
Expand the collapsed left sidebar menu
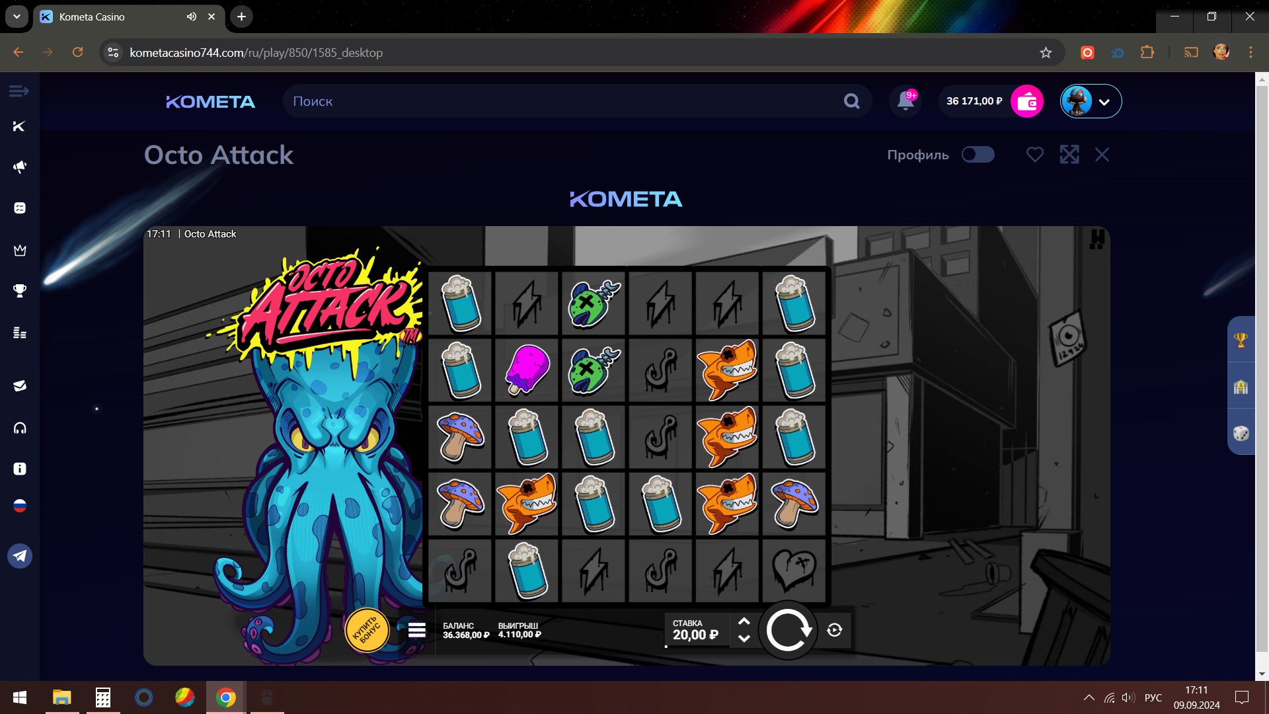[19, 91]
